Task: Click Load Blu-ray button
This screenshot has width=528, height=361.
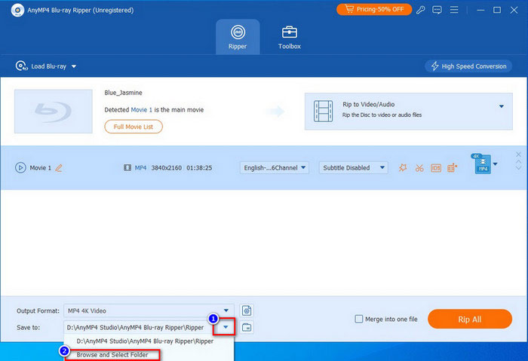Action: tap(41, 66)
